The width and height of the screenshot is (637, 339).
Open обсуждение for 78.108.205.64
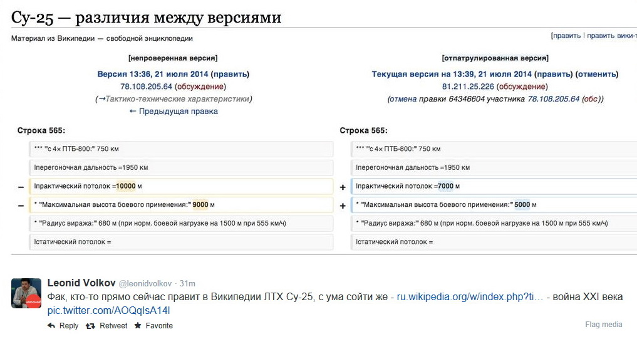click(x=200, y=86)
